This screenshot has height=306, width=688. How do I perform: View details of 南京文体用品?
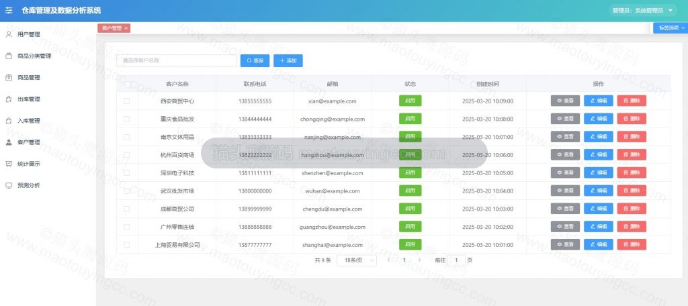coord(565,136)
